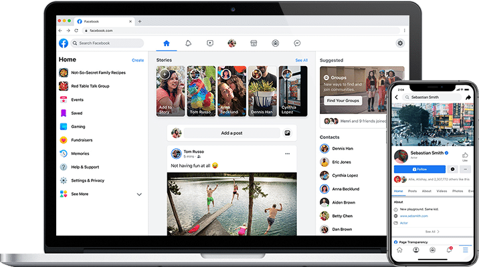Tap the share arrow on the phone
Screen dimensions: 479x267
(x=468, y=97)
